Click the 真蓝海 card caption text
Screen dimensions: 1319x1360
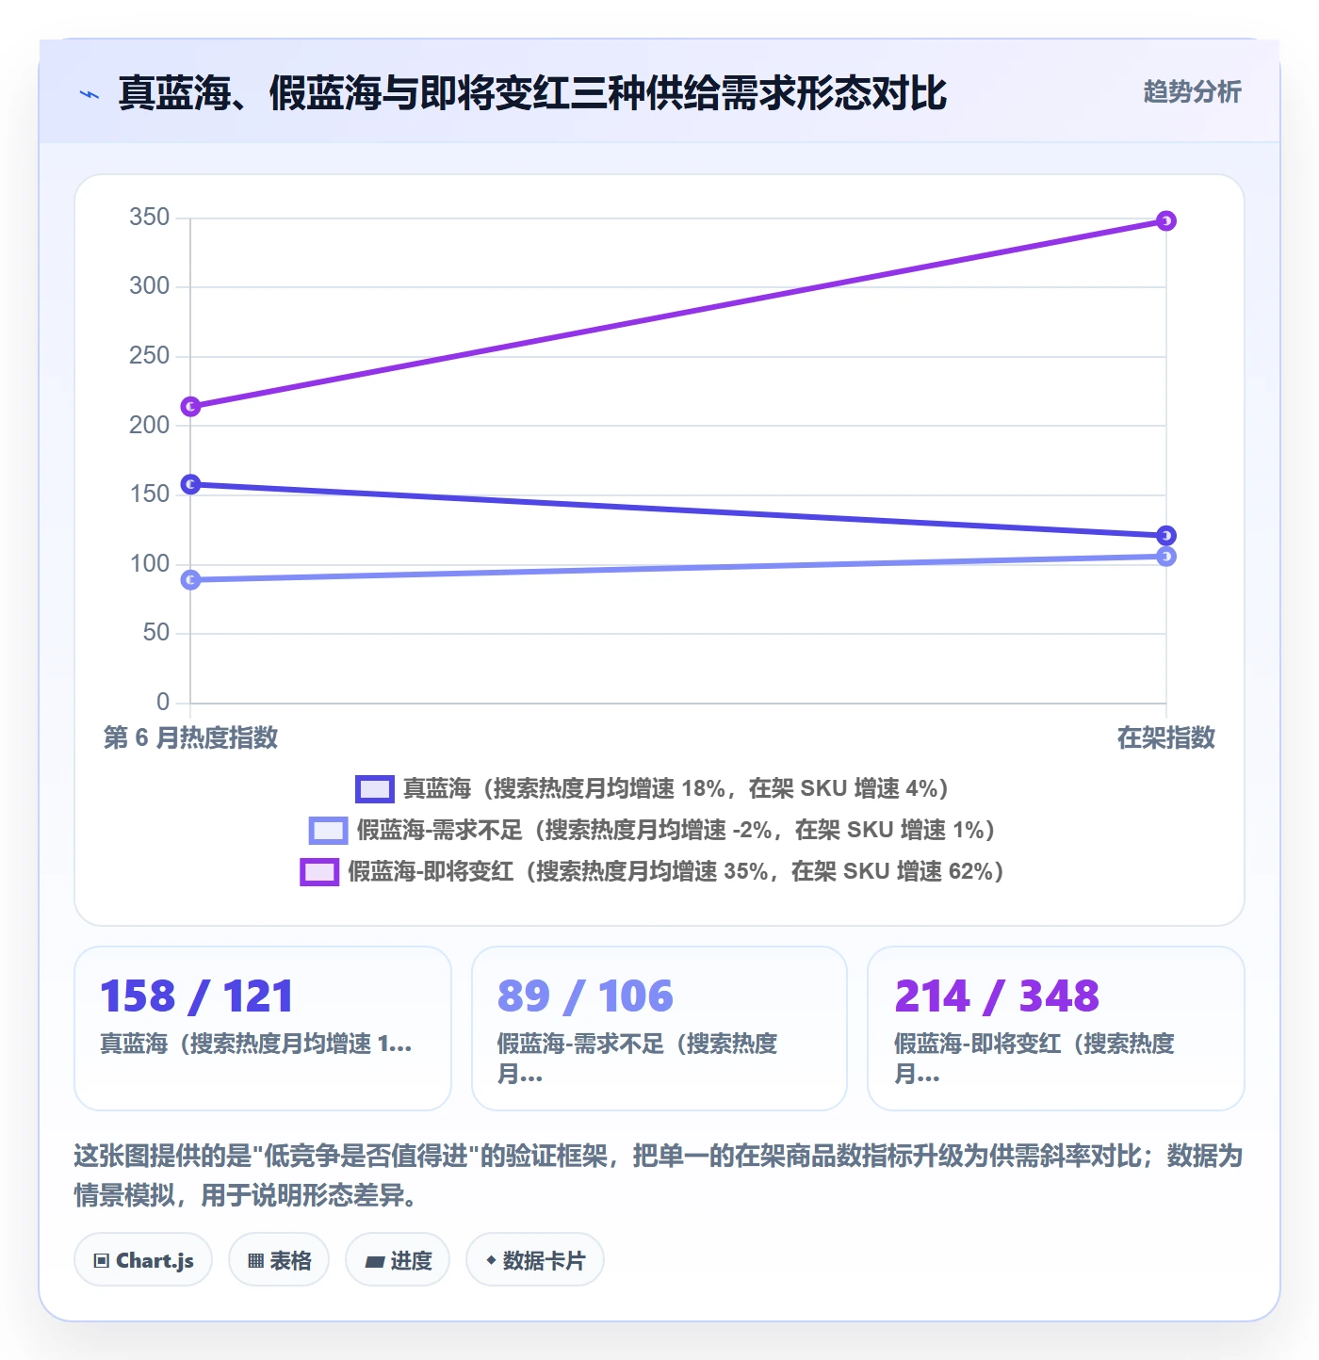point(256,1044)
